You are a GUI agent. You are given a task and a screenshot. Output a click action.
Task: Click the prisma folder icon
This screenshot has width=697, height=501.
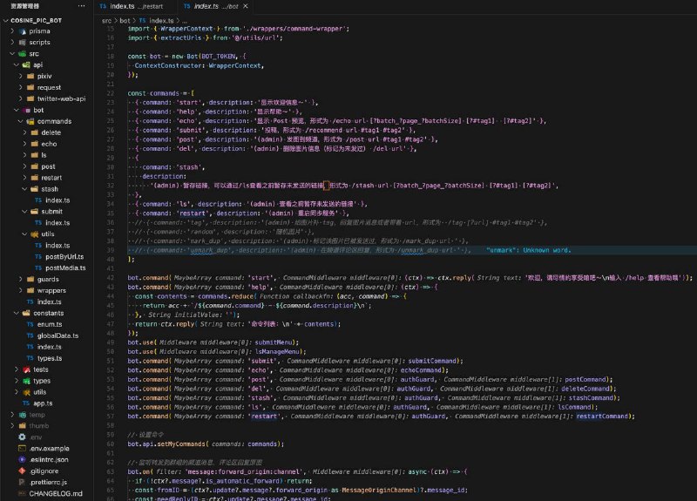click(x=21, y=30)
